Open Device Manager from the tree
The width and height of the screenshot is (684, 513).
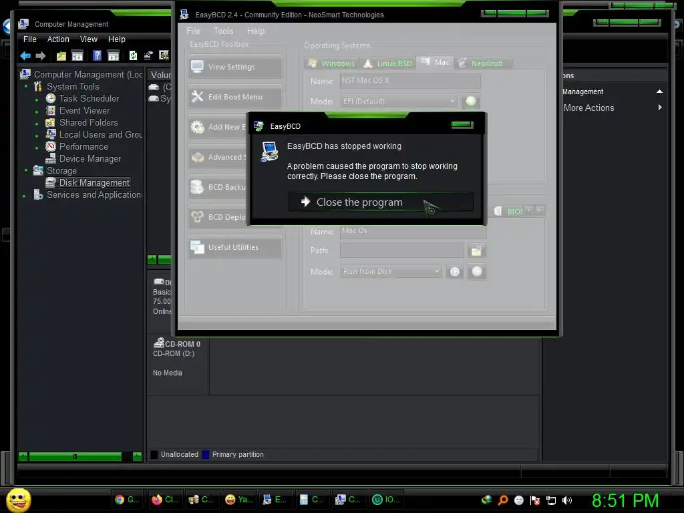[90, 159]
